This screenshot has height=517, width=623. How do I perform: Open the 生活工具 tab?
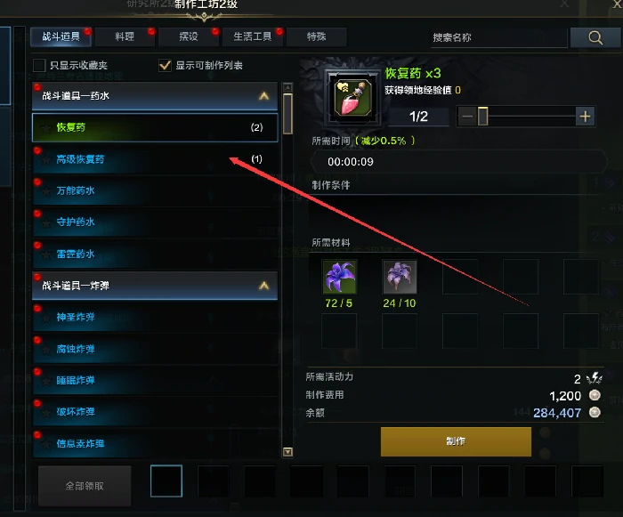click(252, 37)
